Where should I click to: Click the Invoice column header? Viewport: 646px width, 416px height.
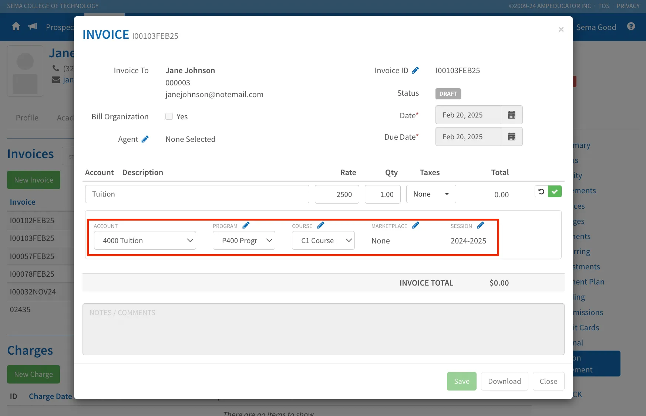pyautogui.click(x=23, y=202)
